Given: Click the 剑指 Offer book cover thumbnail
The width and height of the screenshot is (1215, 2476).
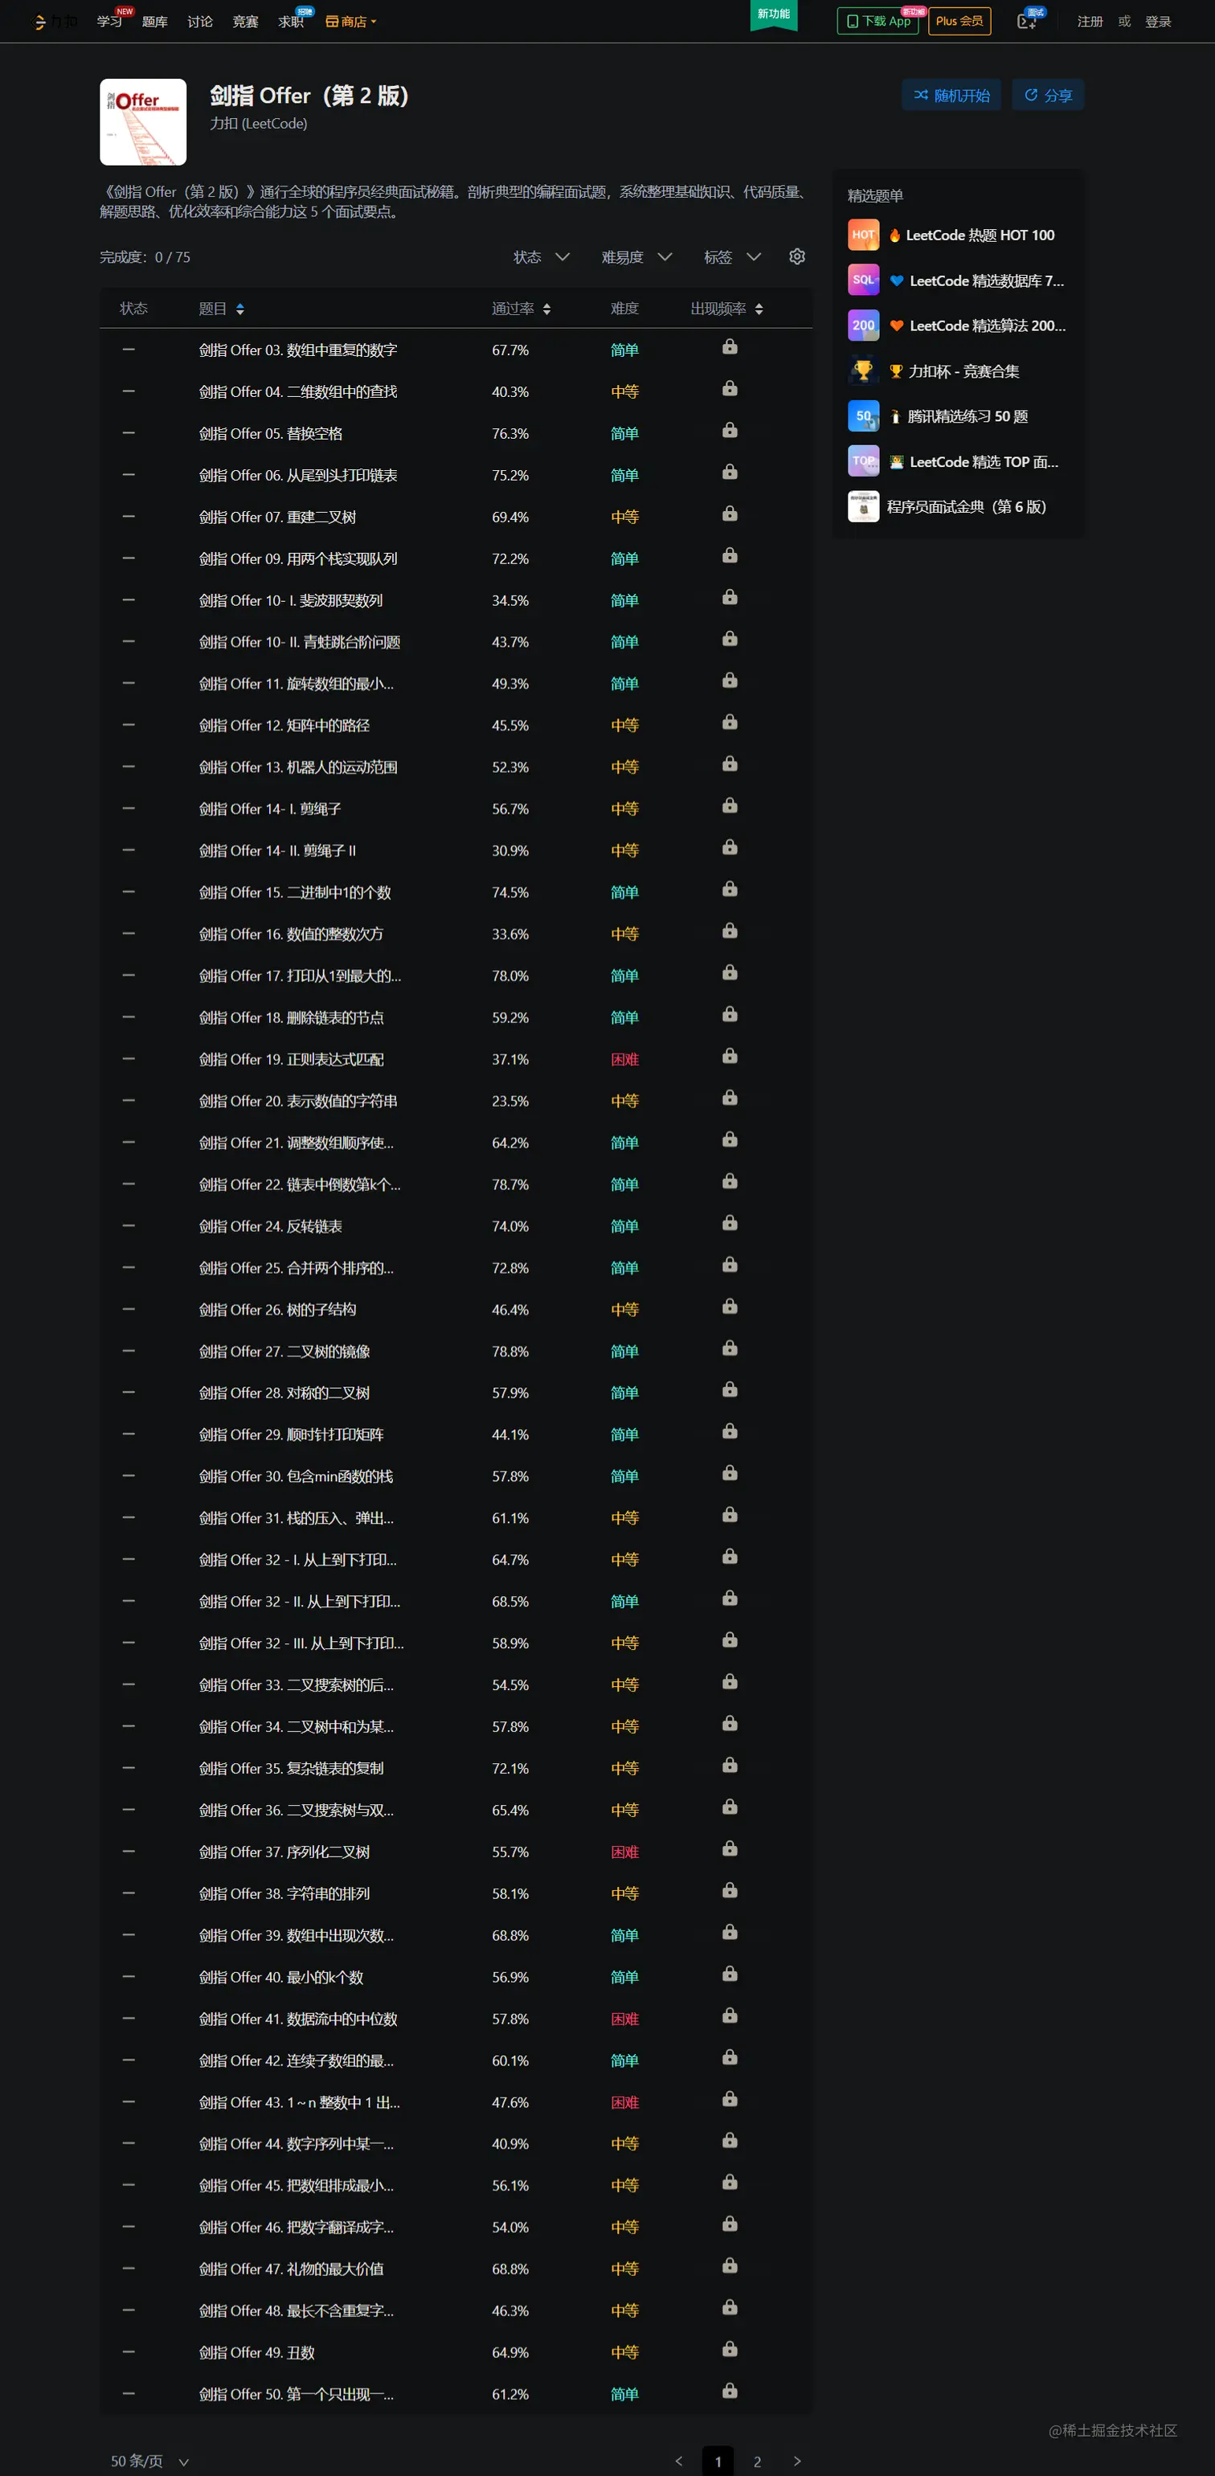Looking at the screenshot, I should click(x=143, y=122).
